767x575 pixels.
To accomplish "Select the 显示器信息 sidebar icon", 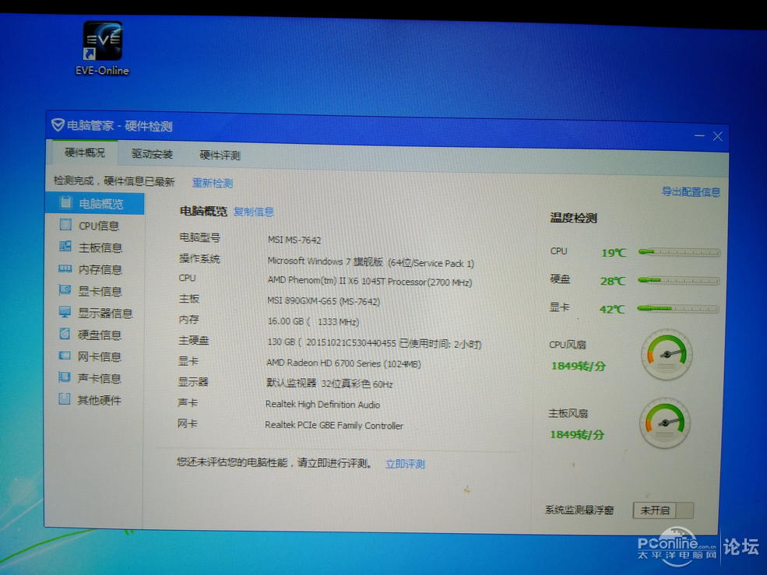I will (x=65, y=311).
